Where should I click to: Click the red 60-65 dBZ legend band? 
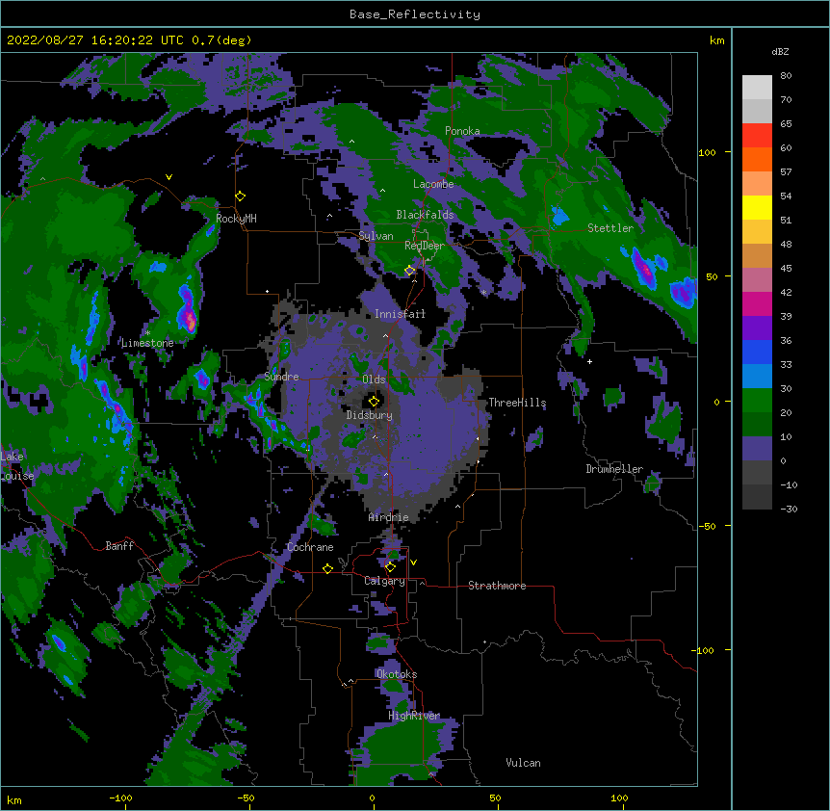point(757,136)
